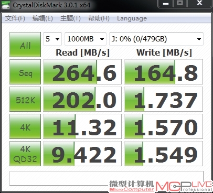Click the Write [MB/s] column header
This screenshot has height=193, width=213.
[164, 52]
